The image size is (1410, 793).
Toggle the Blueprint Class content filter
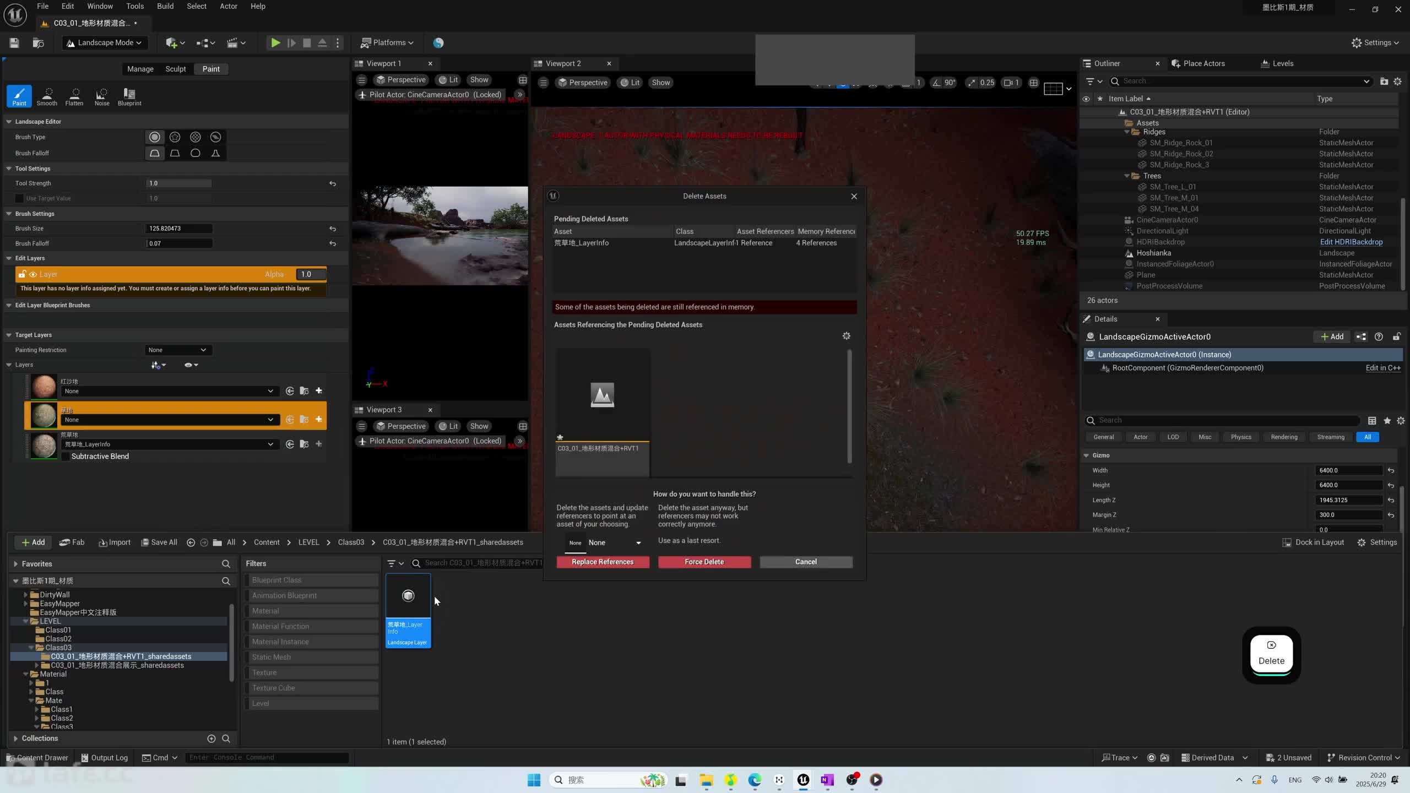pyautogui.click(x=312, y=580)
